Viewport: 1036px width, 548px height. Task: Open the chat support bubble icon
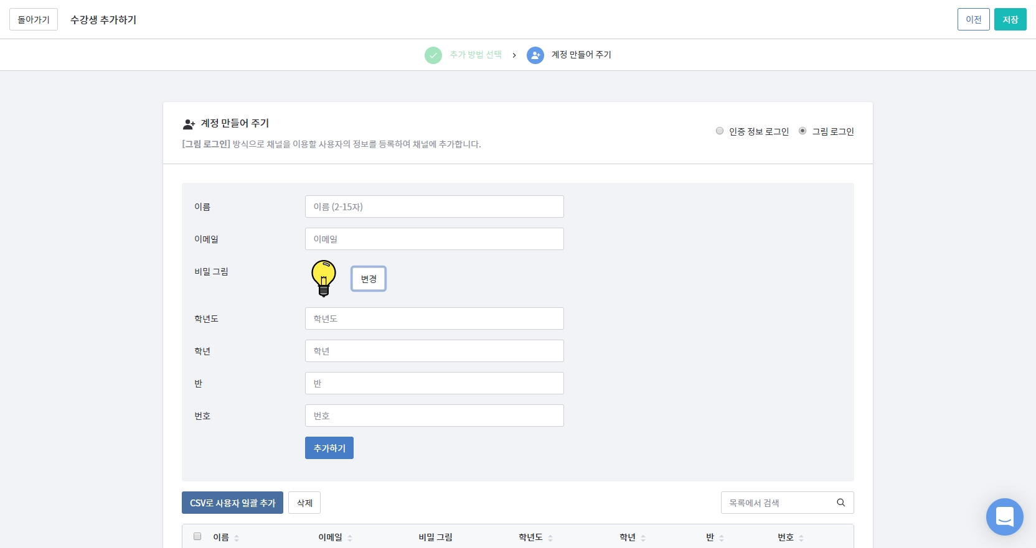click(x=1004, y=516)
